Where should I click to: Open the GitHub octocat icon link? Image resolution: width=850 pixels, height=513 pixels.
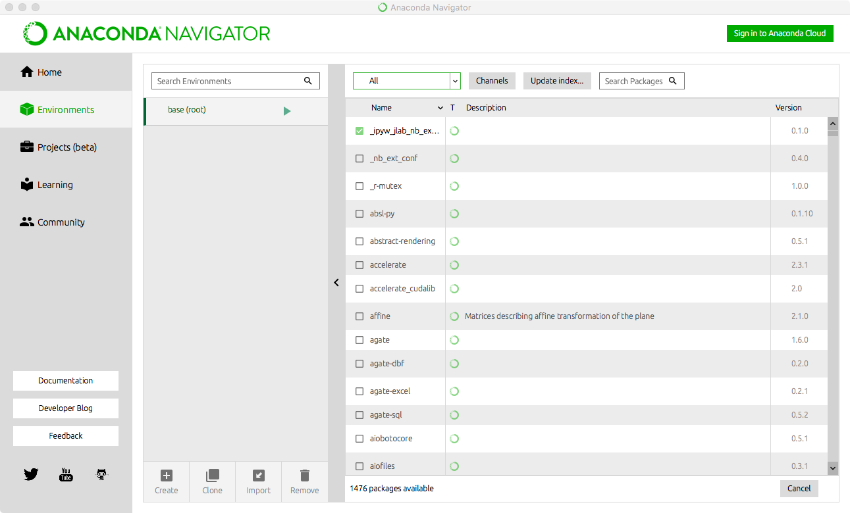coord(101,474)
